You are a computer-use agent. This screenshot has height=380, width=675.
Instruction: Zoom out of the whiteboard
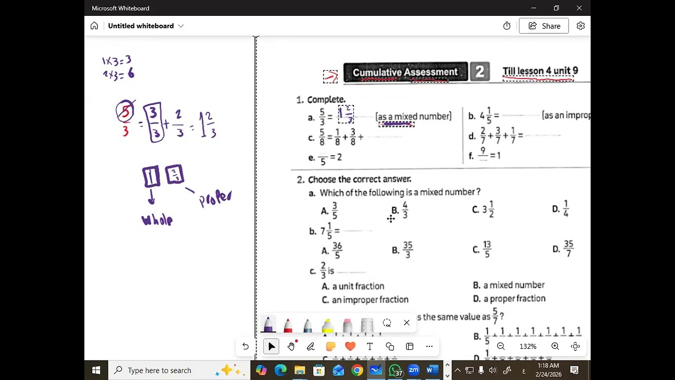[501, 346]
